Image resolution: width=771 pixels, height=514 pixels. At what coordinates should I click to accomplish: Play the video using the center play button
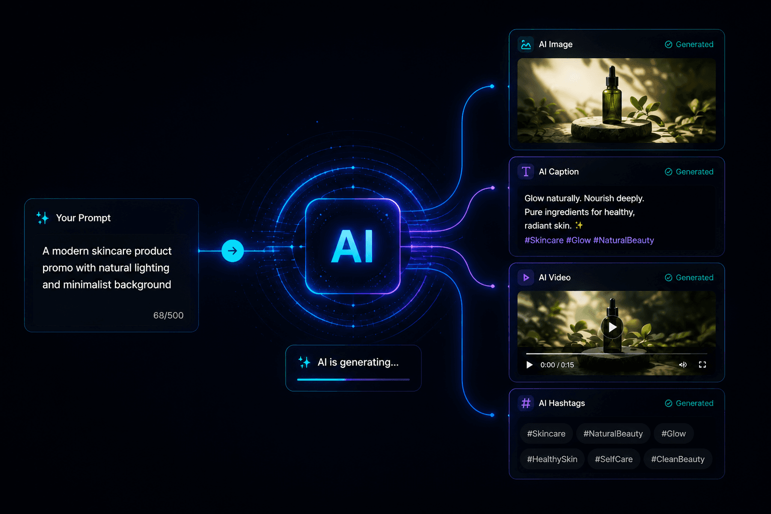coord(612,327)
